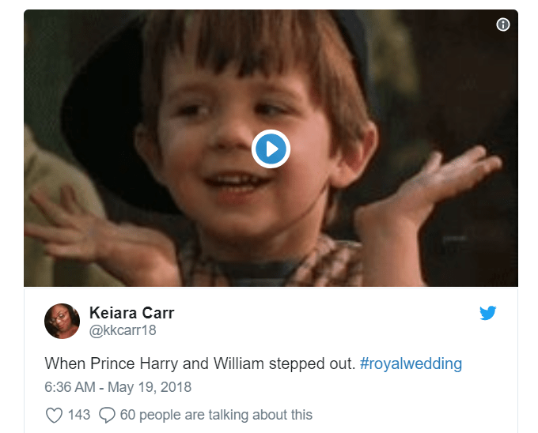Open Keiara Carr's profile avatar

62,321
